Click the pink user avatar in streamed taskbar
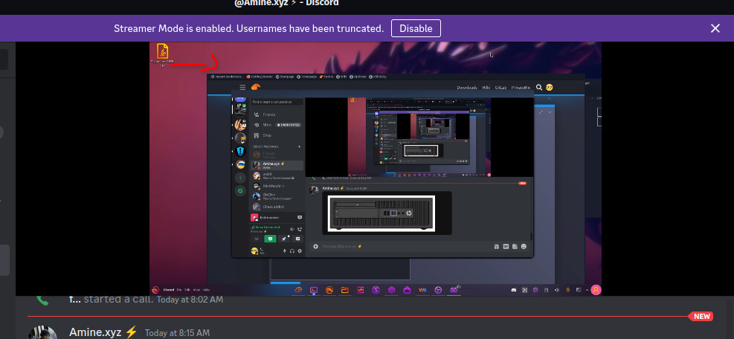Screen dimensions: 734x339 point(596,290)
